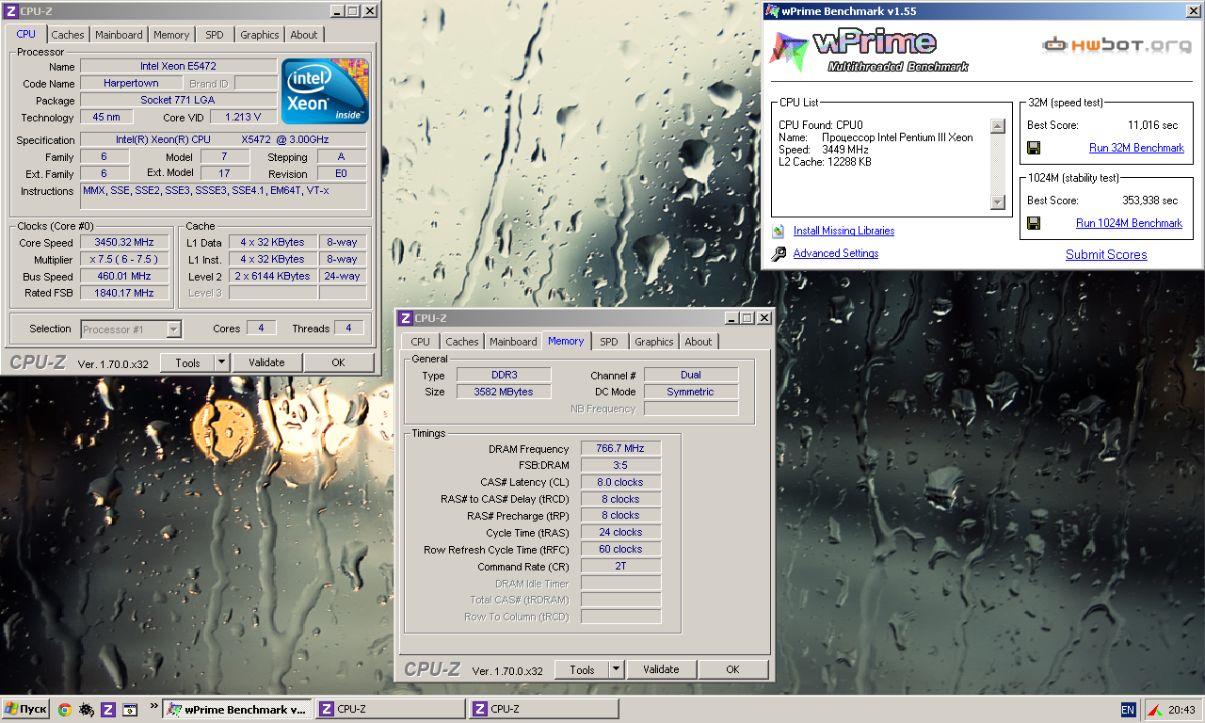1205x723 pixels.
Task: Click the Intel Xeon E5472 name field
Action: (x=178, y=67)
